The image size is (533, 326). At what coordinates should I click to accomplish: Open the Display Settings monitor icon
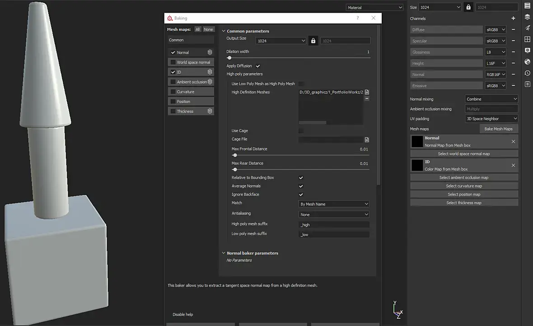pyautogui.click(x=527, y=51)
